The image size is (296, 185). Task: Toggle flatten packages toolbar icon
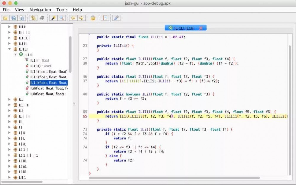click(x=42, y=18)
